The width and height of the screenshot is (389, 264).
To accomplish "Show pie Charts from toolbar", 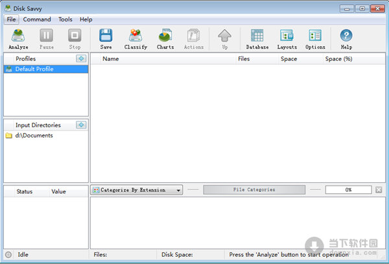I will click(165, 39).
